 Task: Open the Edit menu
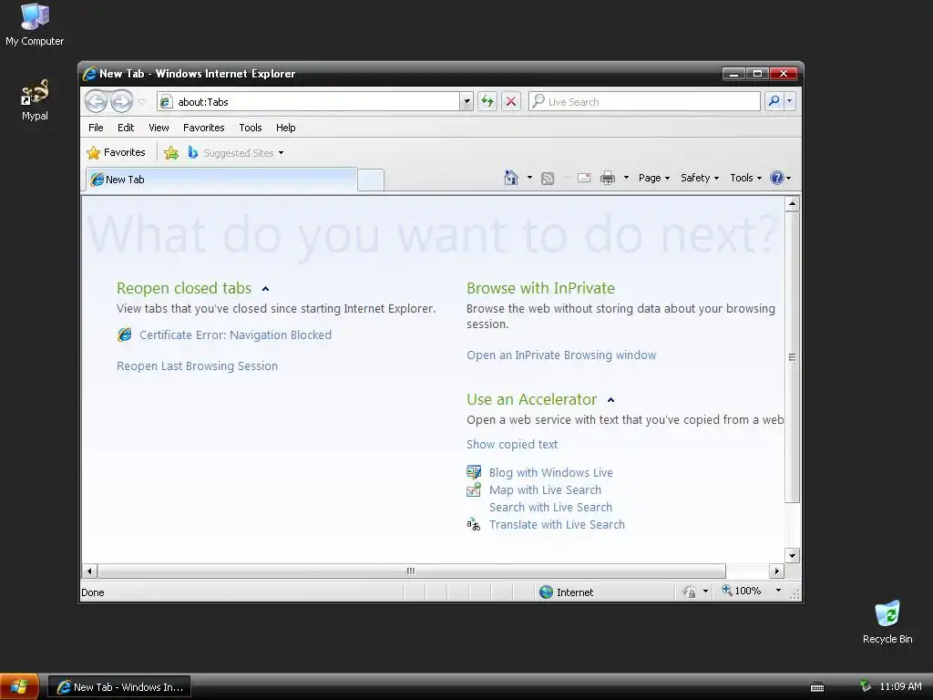click(126, 128)
